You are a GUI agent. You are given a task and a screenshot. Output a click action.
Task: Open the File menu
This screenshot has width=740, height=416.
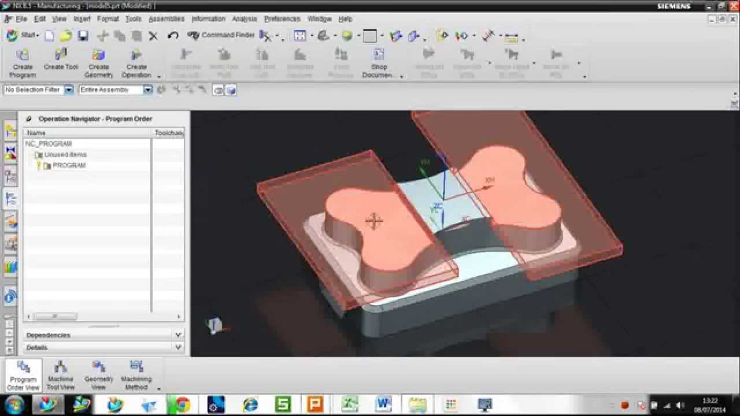21,19
